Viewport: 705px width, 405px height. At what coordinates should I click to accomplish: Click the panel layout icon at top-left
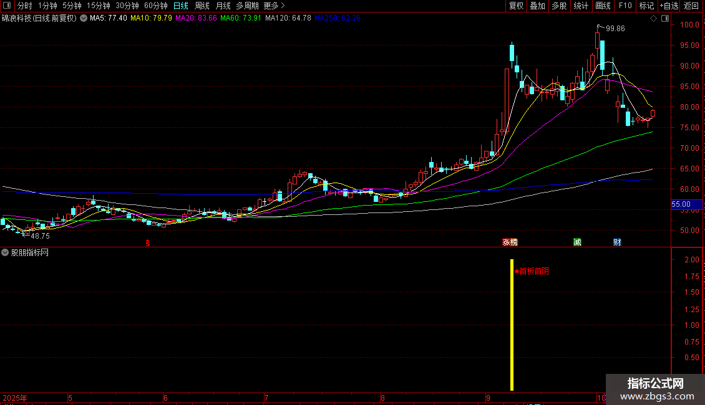(x=7, y=6)
